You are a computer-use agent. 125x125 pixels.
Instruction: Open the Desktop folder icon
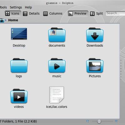tap(19, 34)
